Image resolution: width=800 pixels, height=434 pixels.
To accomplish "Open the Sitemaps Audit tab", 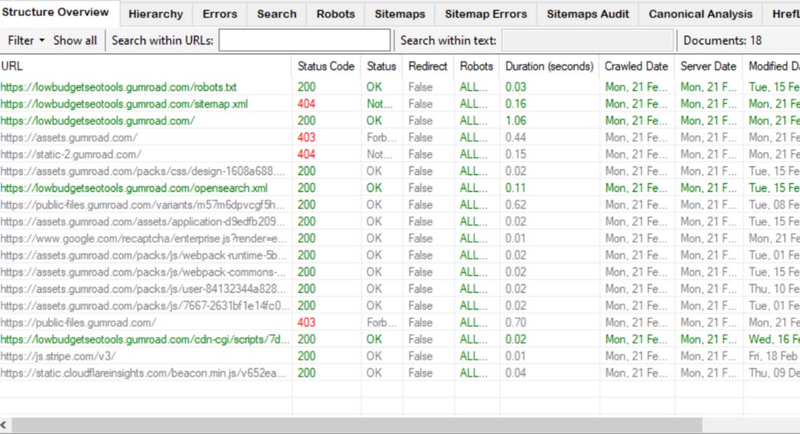I will [587, 14].
